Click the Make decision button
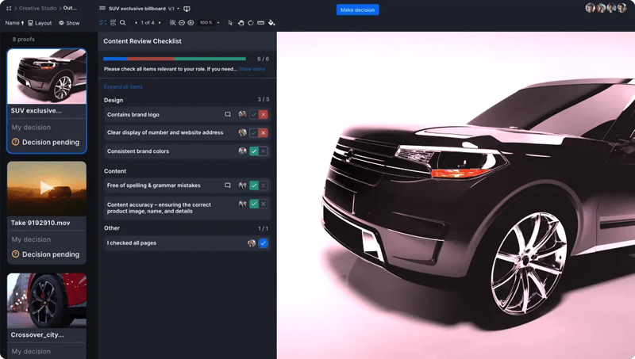 click(358, 10)
